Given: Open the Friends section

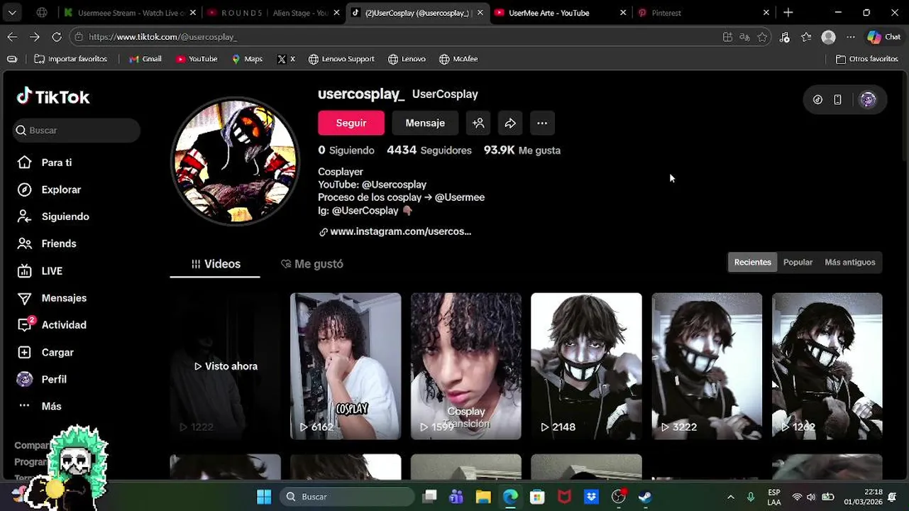Looking at the screenshot, I should click(47, 243).
